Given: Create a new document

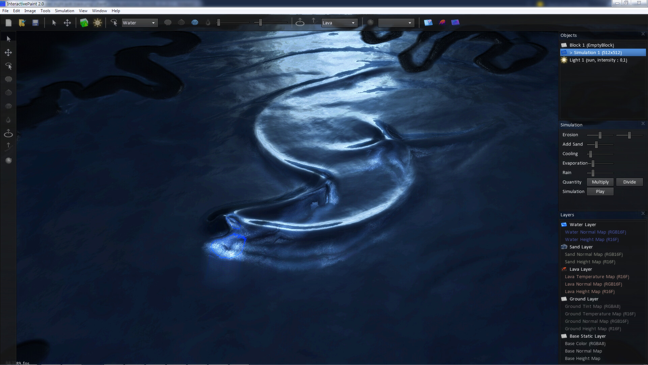Looking at the screenshot, I should [x=9, y=23].
